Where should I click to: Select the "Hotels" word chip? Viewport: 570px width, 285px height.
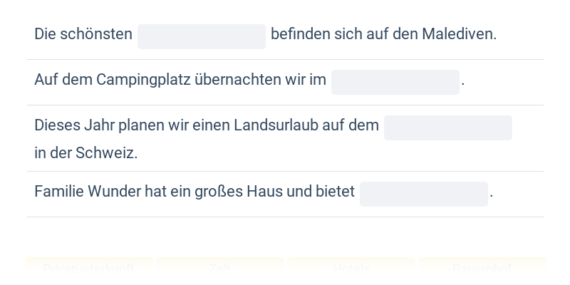point(351,269)
